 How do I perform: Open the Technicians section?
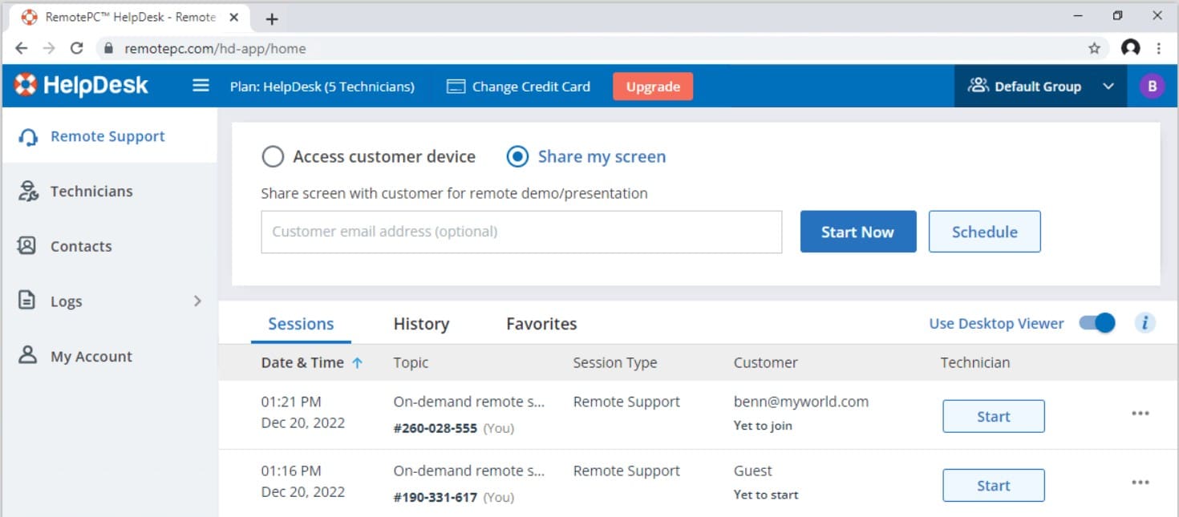pos(91,191)
